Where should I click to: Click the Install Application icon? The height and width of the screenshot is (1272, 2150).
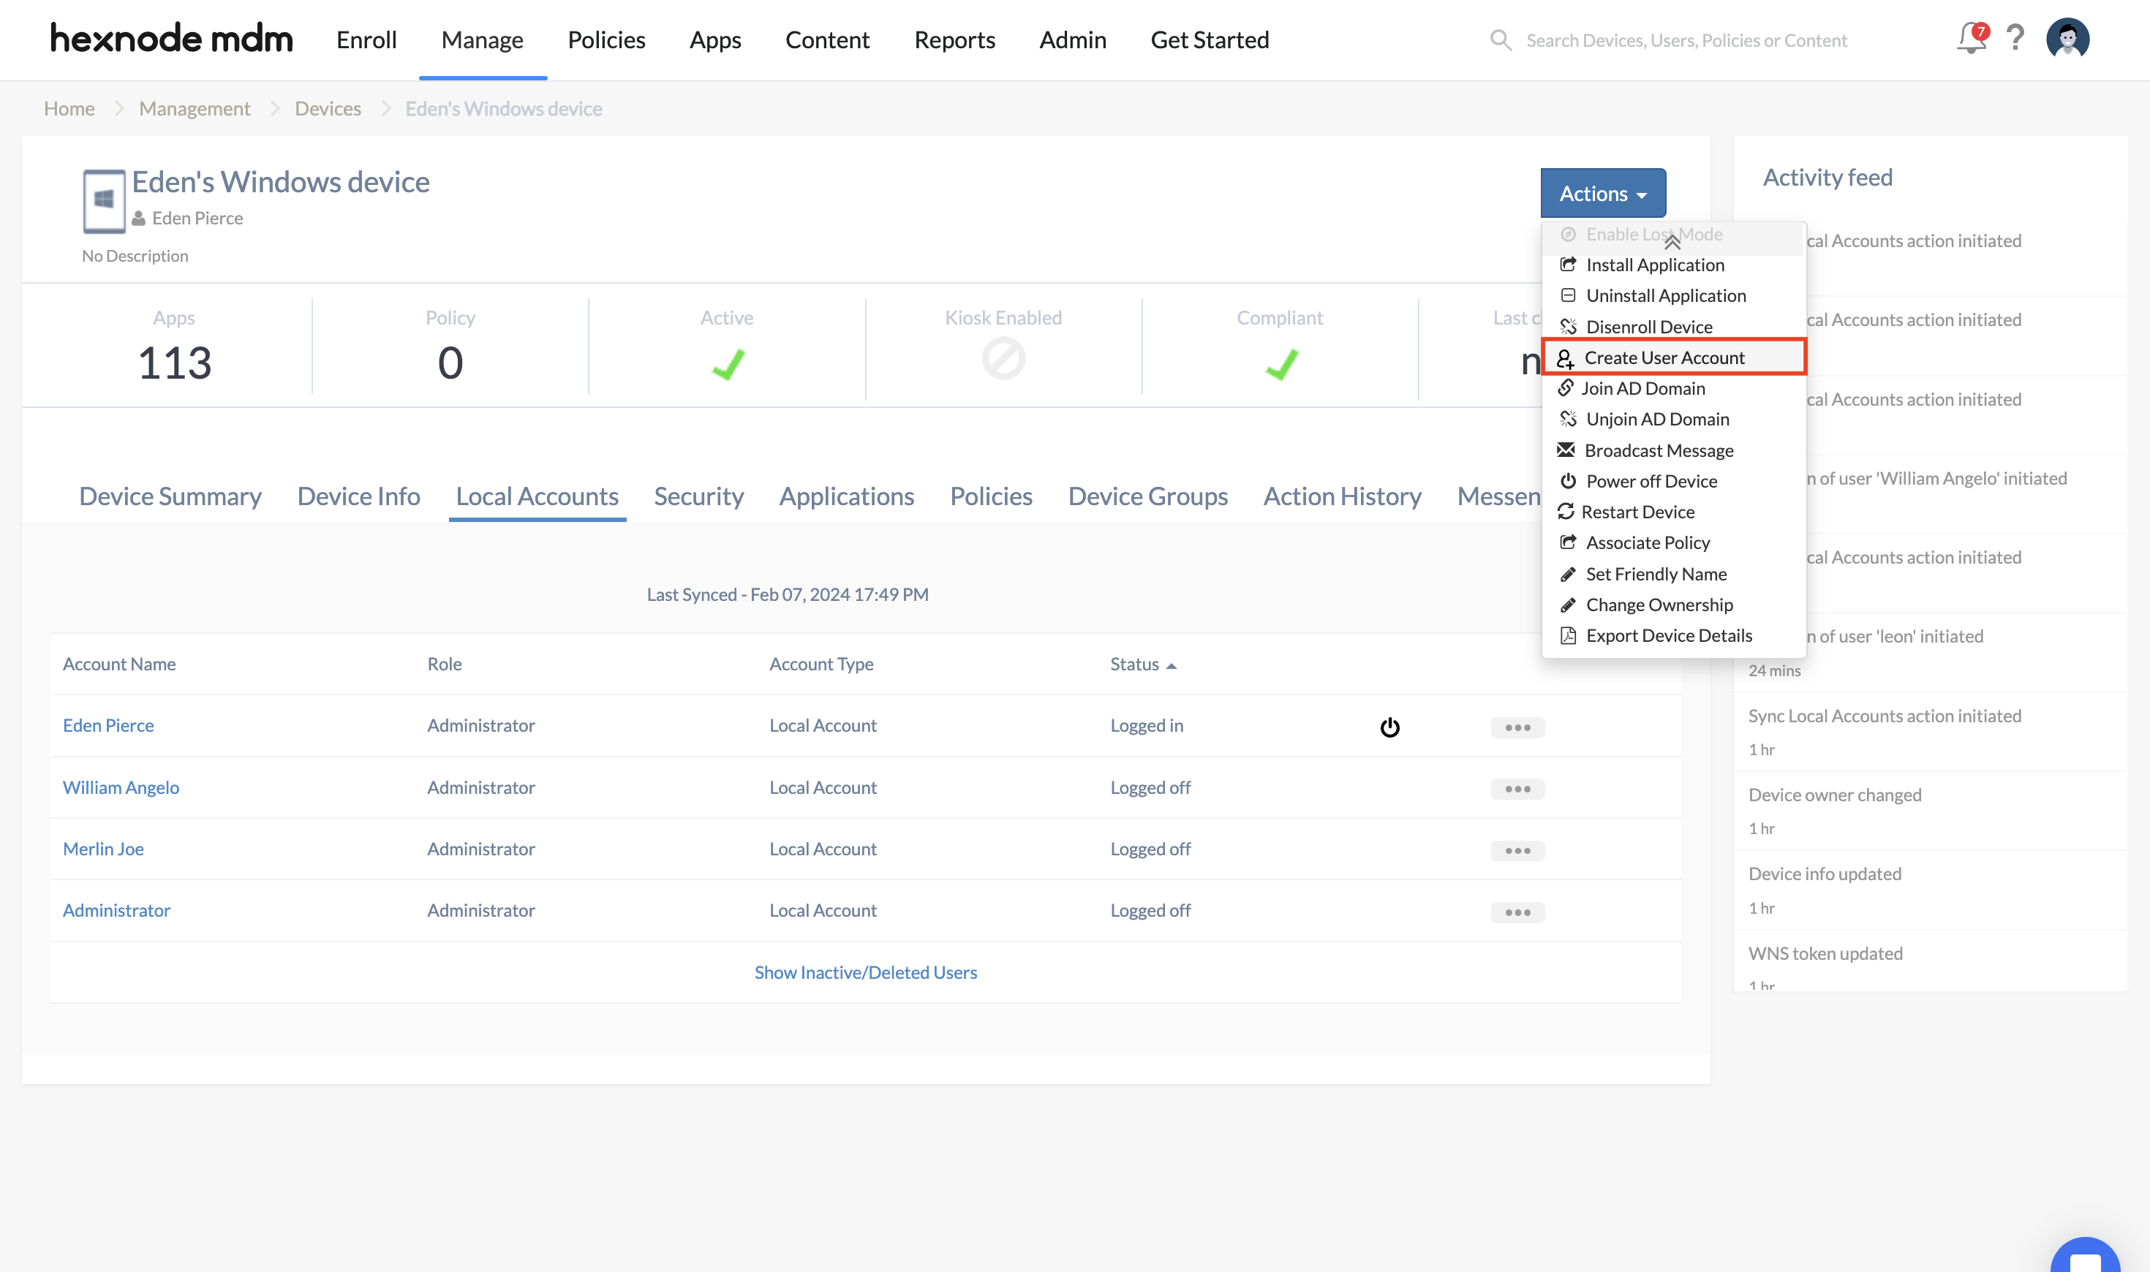click(1568, 264)
